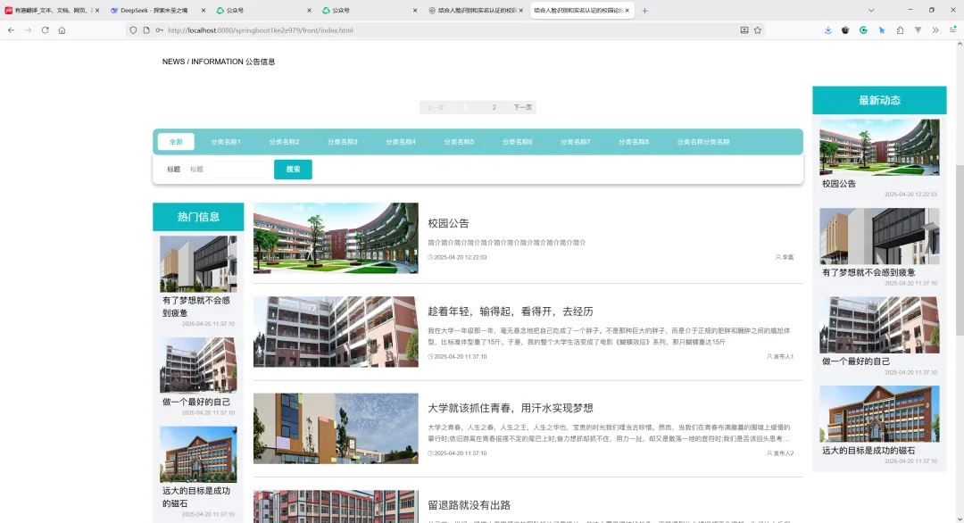This screenshot has height=523, width=964.
Task: Show more tools via double chevron
Action: pos(935,30)
